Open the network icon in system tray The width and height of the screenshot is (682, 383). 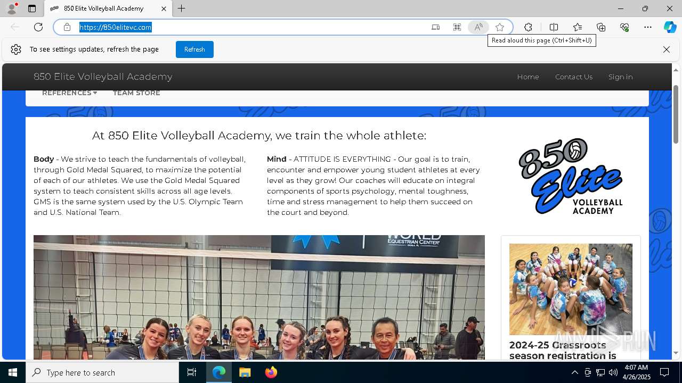(x=600, y=372)
